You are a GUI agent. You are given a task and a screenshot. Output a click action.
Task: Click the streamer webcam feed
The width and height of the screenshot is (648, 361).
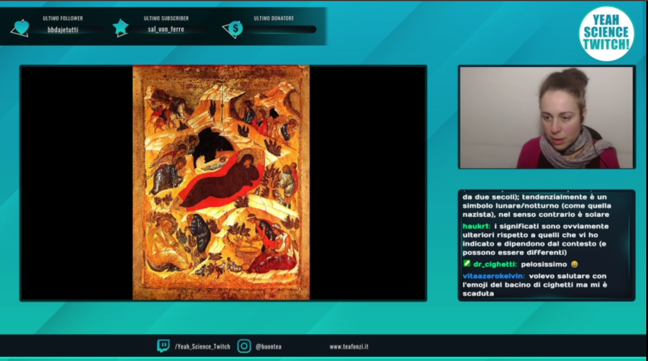click(546, 117)
